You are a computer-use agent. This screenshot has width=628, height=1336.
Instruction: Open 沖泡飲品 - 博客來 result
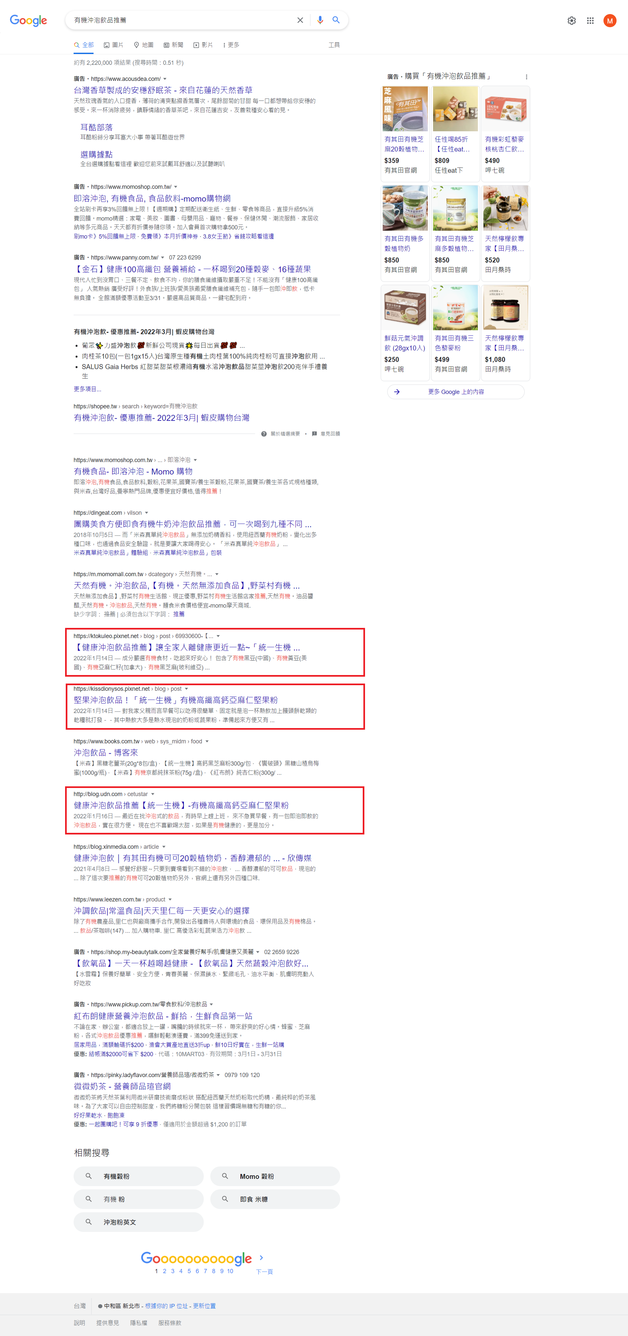tap(106, 753)
